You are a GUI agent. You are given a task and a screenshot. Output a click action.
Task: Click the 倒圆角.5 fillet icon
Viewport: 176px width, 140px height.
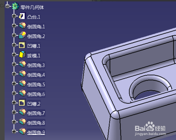23,83
